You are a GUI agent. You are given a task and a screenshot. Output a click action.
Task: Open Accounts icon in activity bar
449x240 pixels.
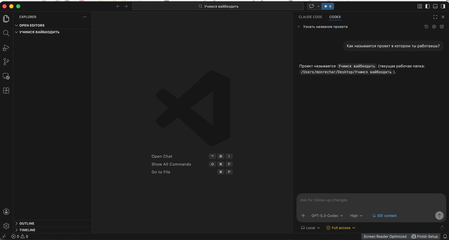[6, 212]
